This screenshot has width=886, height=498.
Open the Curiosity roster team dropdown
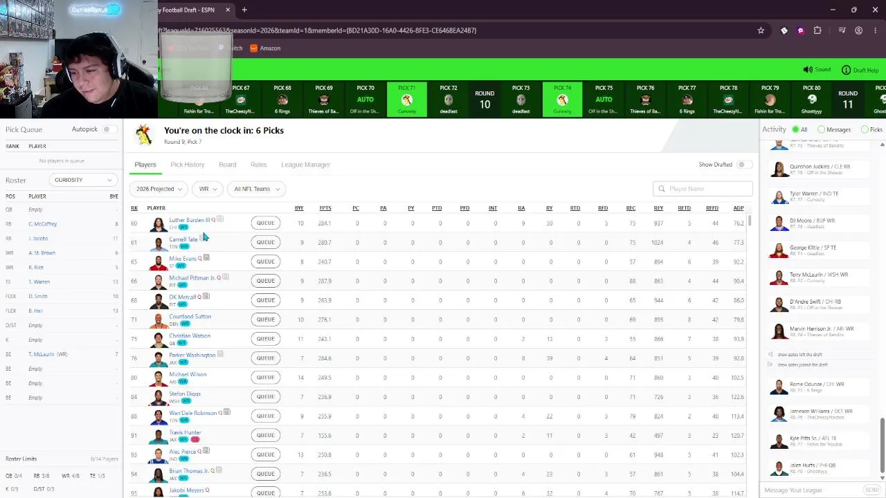pos(82,180)
